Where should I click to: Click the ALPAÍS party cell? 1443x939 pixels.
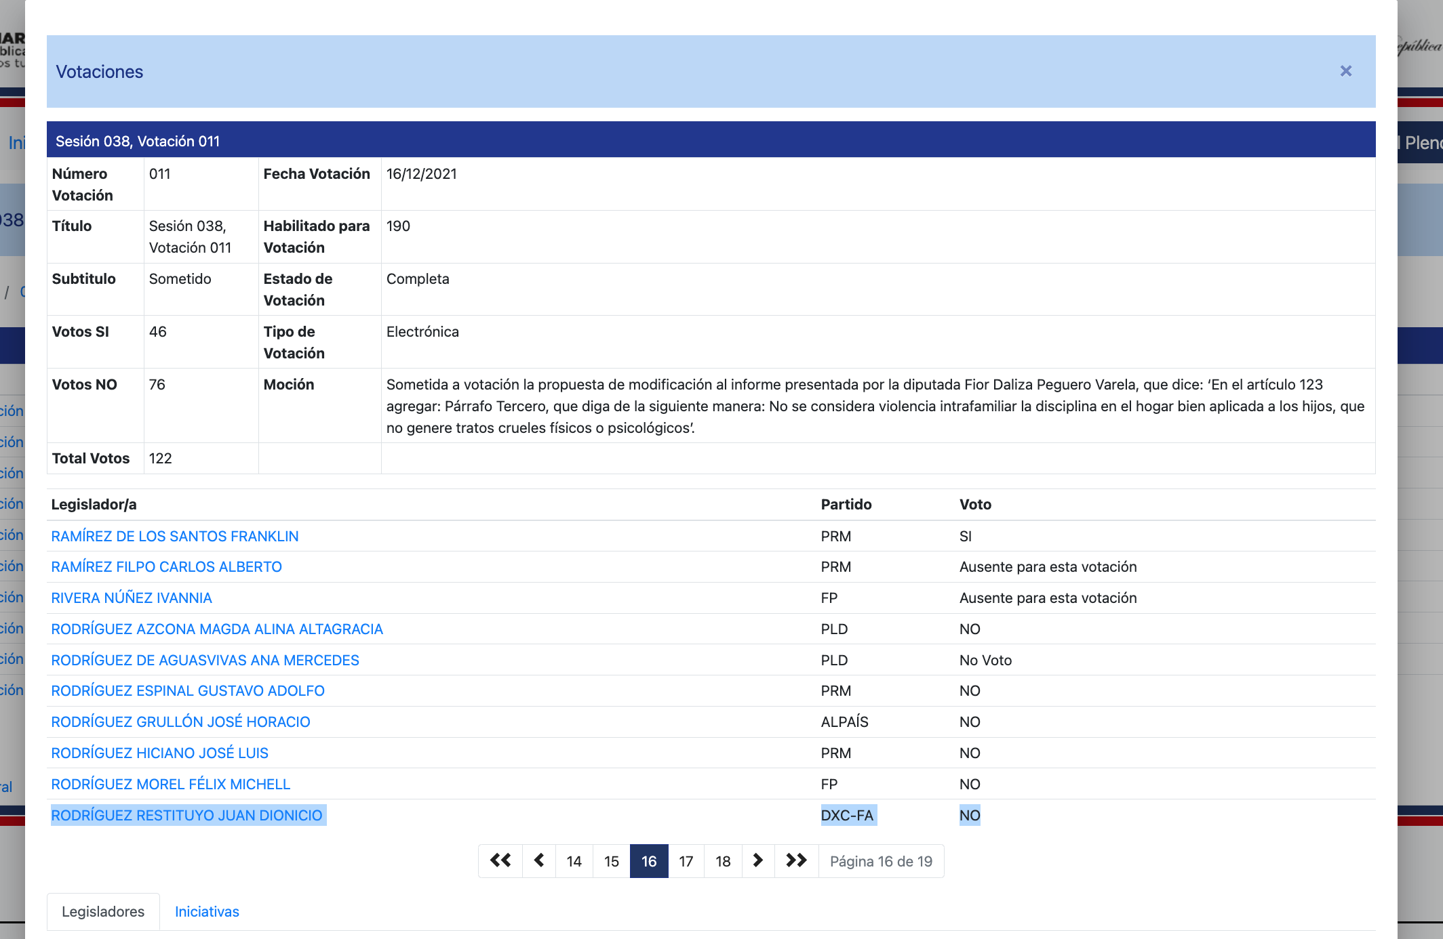tap(844, 722)
